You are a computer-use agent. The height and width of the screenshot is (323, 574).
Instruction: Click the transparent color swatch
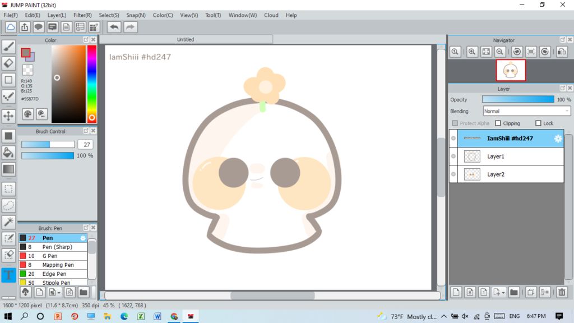(x=27, y=70)
